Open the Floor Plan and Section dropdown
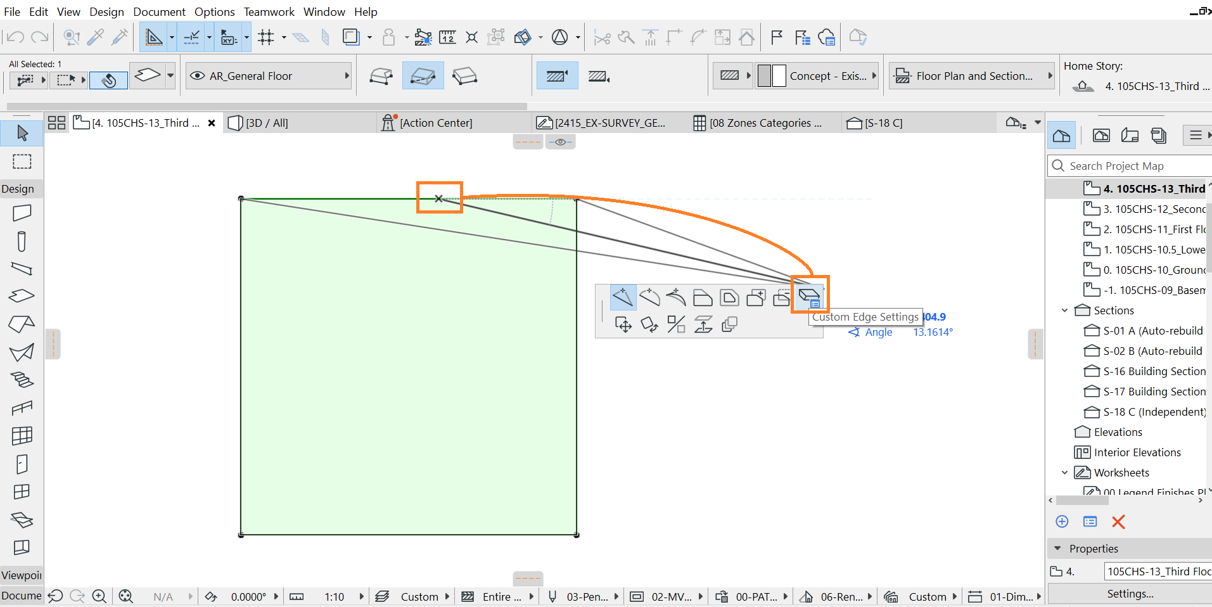The width and height of the screenshot is (1212, 607). pyautogui.click(x=973, y=76)
